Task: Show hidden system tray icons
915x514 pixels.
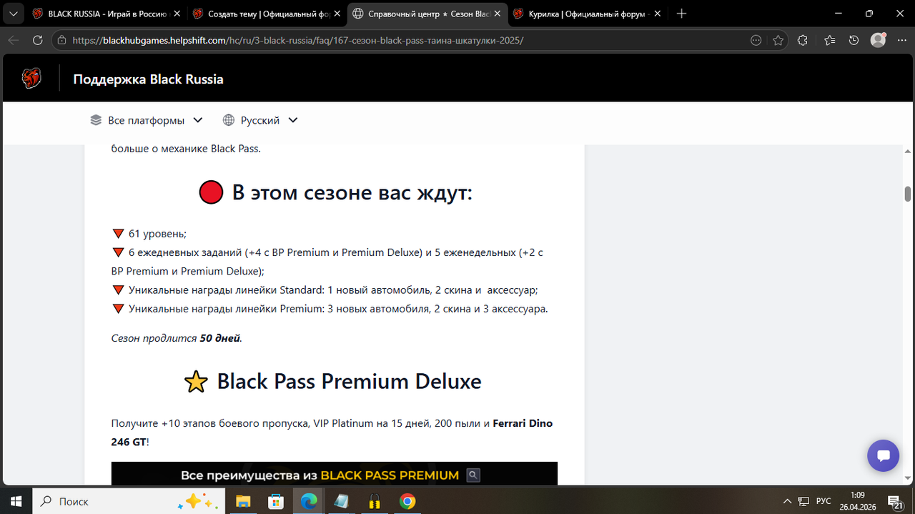Action: [x=787, y=501]
